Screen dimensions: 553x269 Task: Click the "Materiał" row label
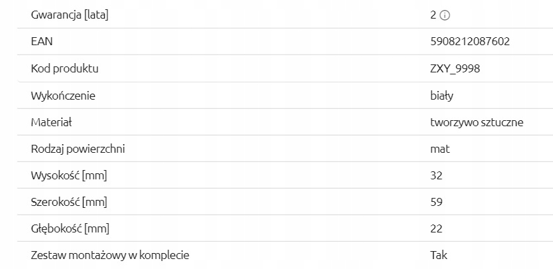[51, 122]
